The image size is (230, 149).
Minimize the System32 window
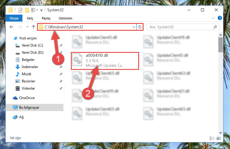[x=189, y=10]
